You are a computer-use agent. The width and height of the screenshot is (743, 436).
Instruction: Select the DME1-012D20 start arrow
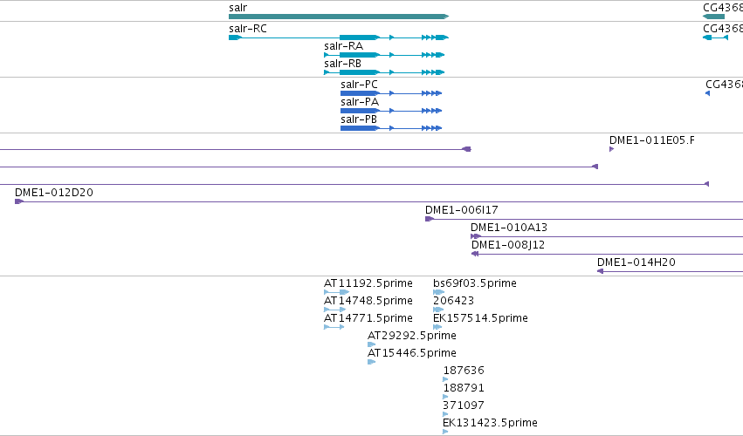[19, 201]
